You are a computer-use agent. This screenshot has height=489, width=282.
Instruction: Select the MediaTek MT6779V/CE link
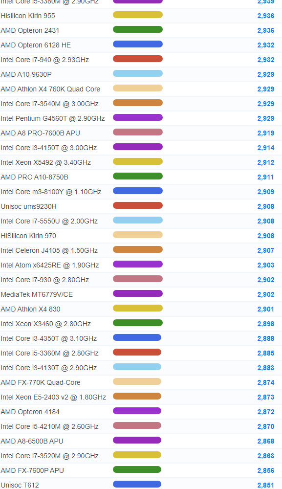pyautogui.click(x=37, y=294)
